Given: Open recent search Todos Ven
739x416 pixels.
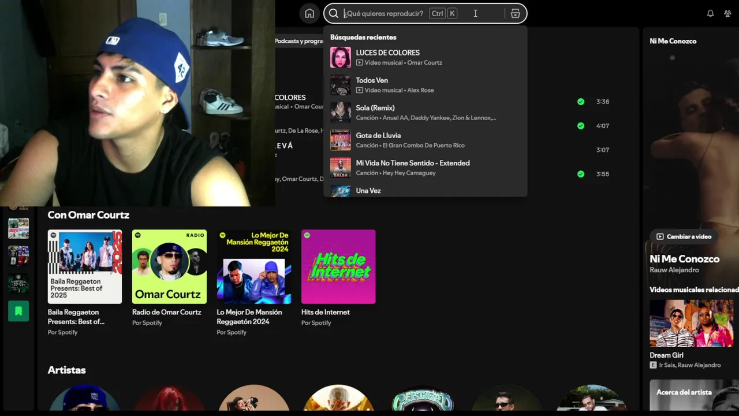Looking at the screenshot, I should 425,85.
